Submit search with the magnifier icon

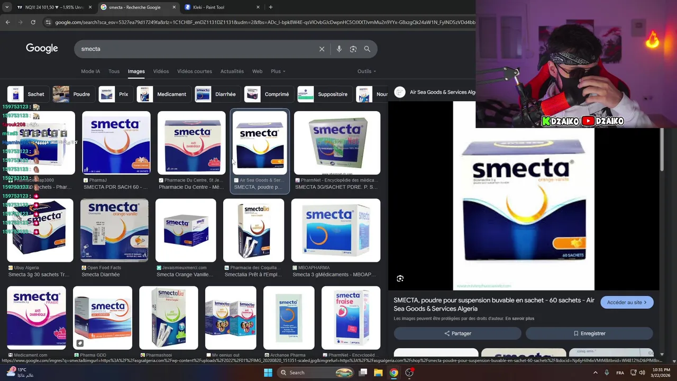(367, 49)
